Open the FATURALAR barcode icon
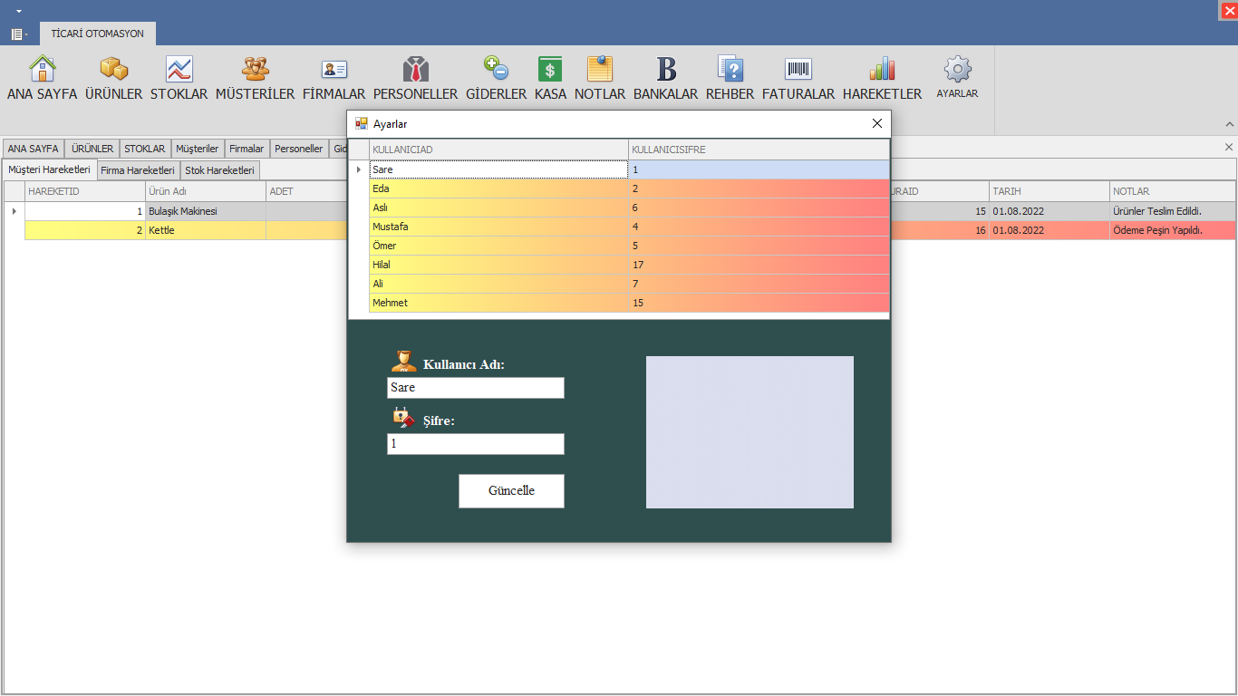 [x=798, y=69]
